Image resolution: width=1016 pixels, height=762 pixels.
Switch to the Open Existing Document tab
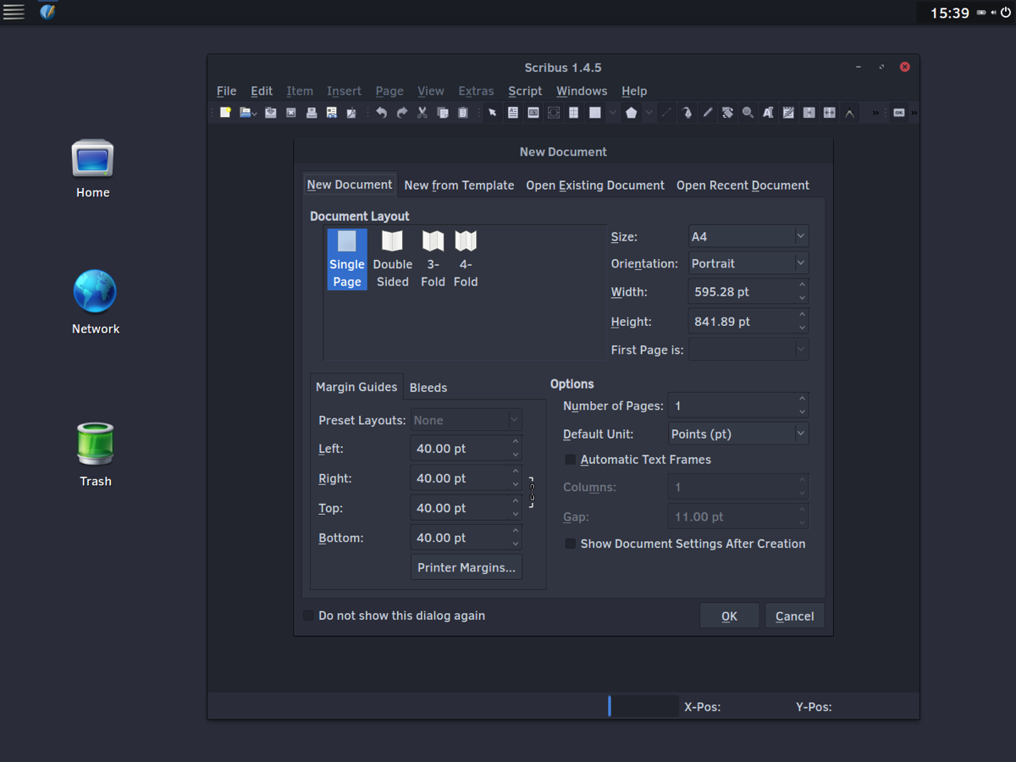pos(595,185)
